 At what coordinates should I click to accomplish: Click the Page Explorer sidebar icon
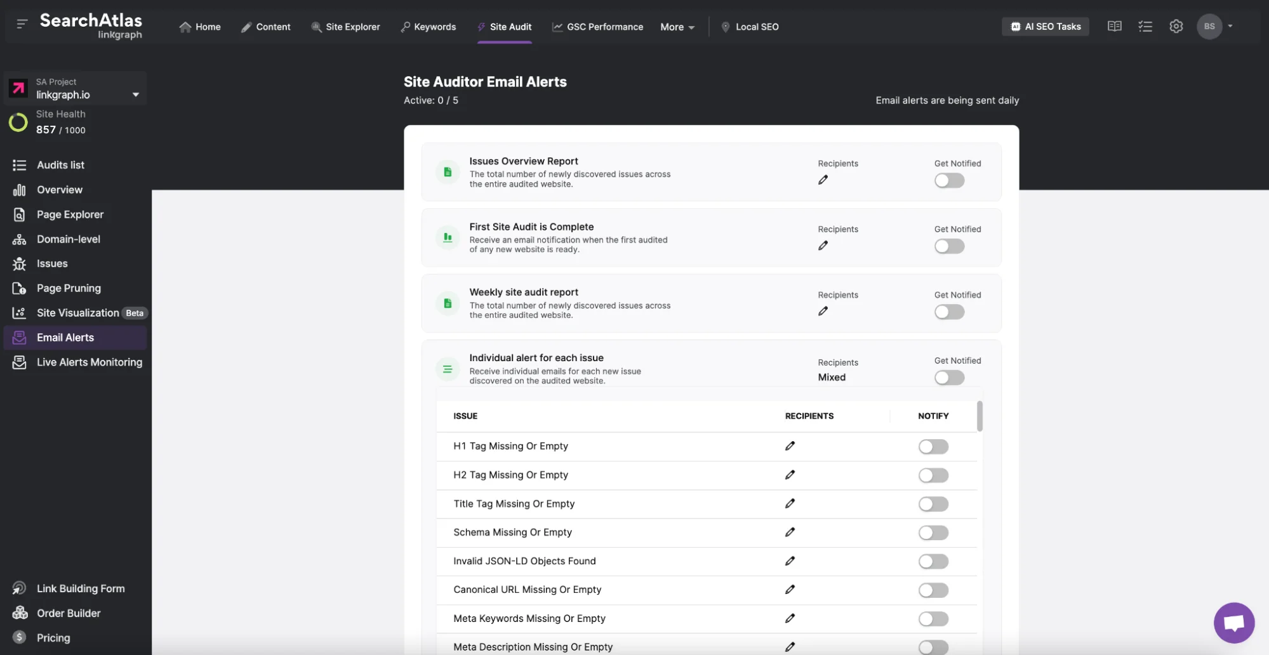(x=19, y=215)
